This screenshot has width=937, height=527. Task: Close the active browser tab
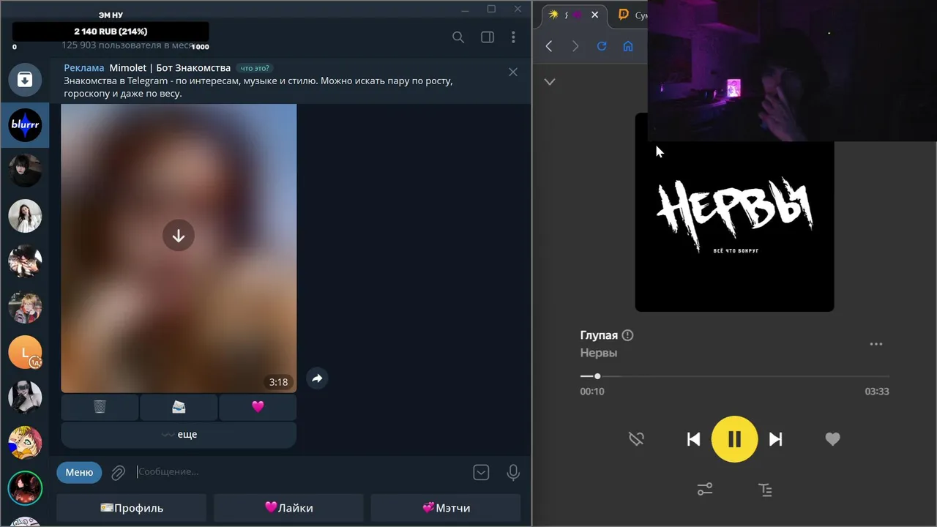(594, 15)
